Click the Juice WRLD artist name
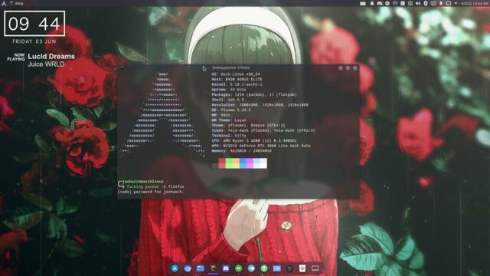The image size is (490, 276). click(x=46, y=64)
